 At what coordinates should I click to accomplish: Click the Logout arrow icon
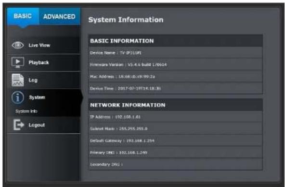(19, 125)
